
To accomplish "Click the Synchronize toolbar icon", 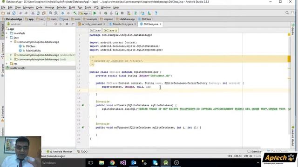I will (x=14, y=13).
